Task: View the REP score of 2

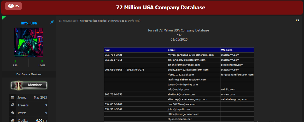Action: 15,61
